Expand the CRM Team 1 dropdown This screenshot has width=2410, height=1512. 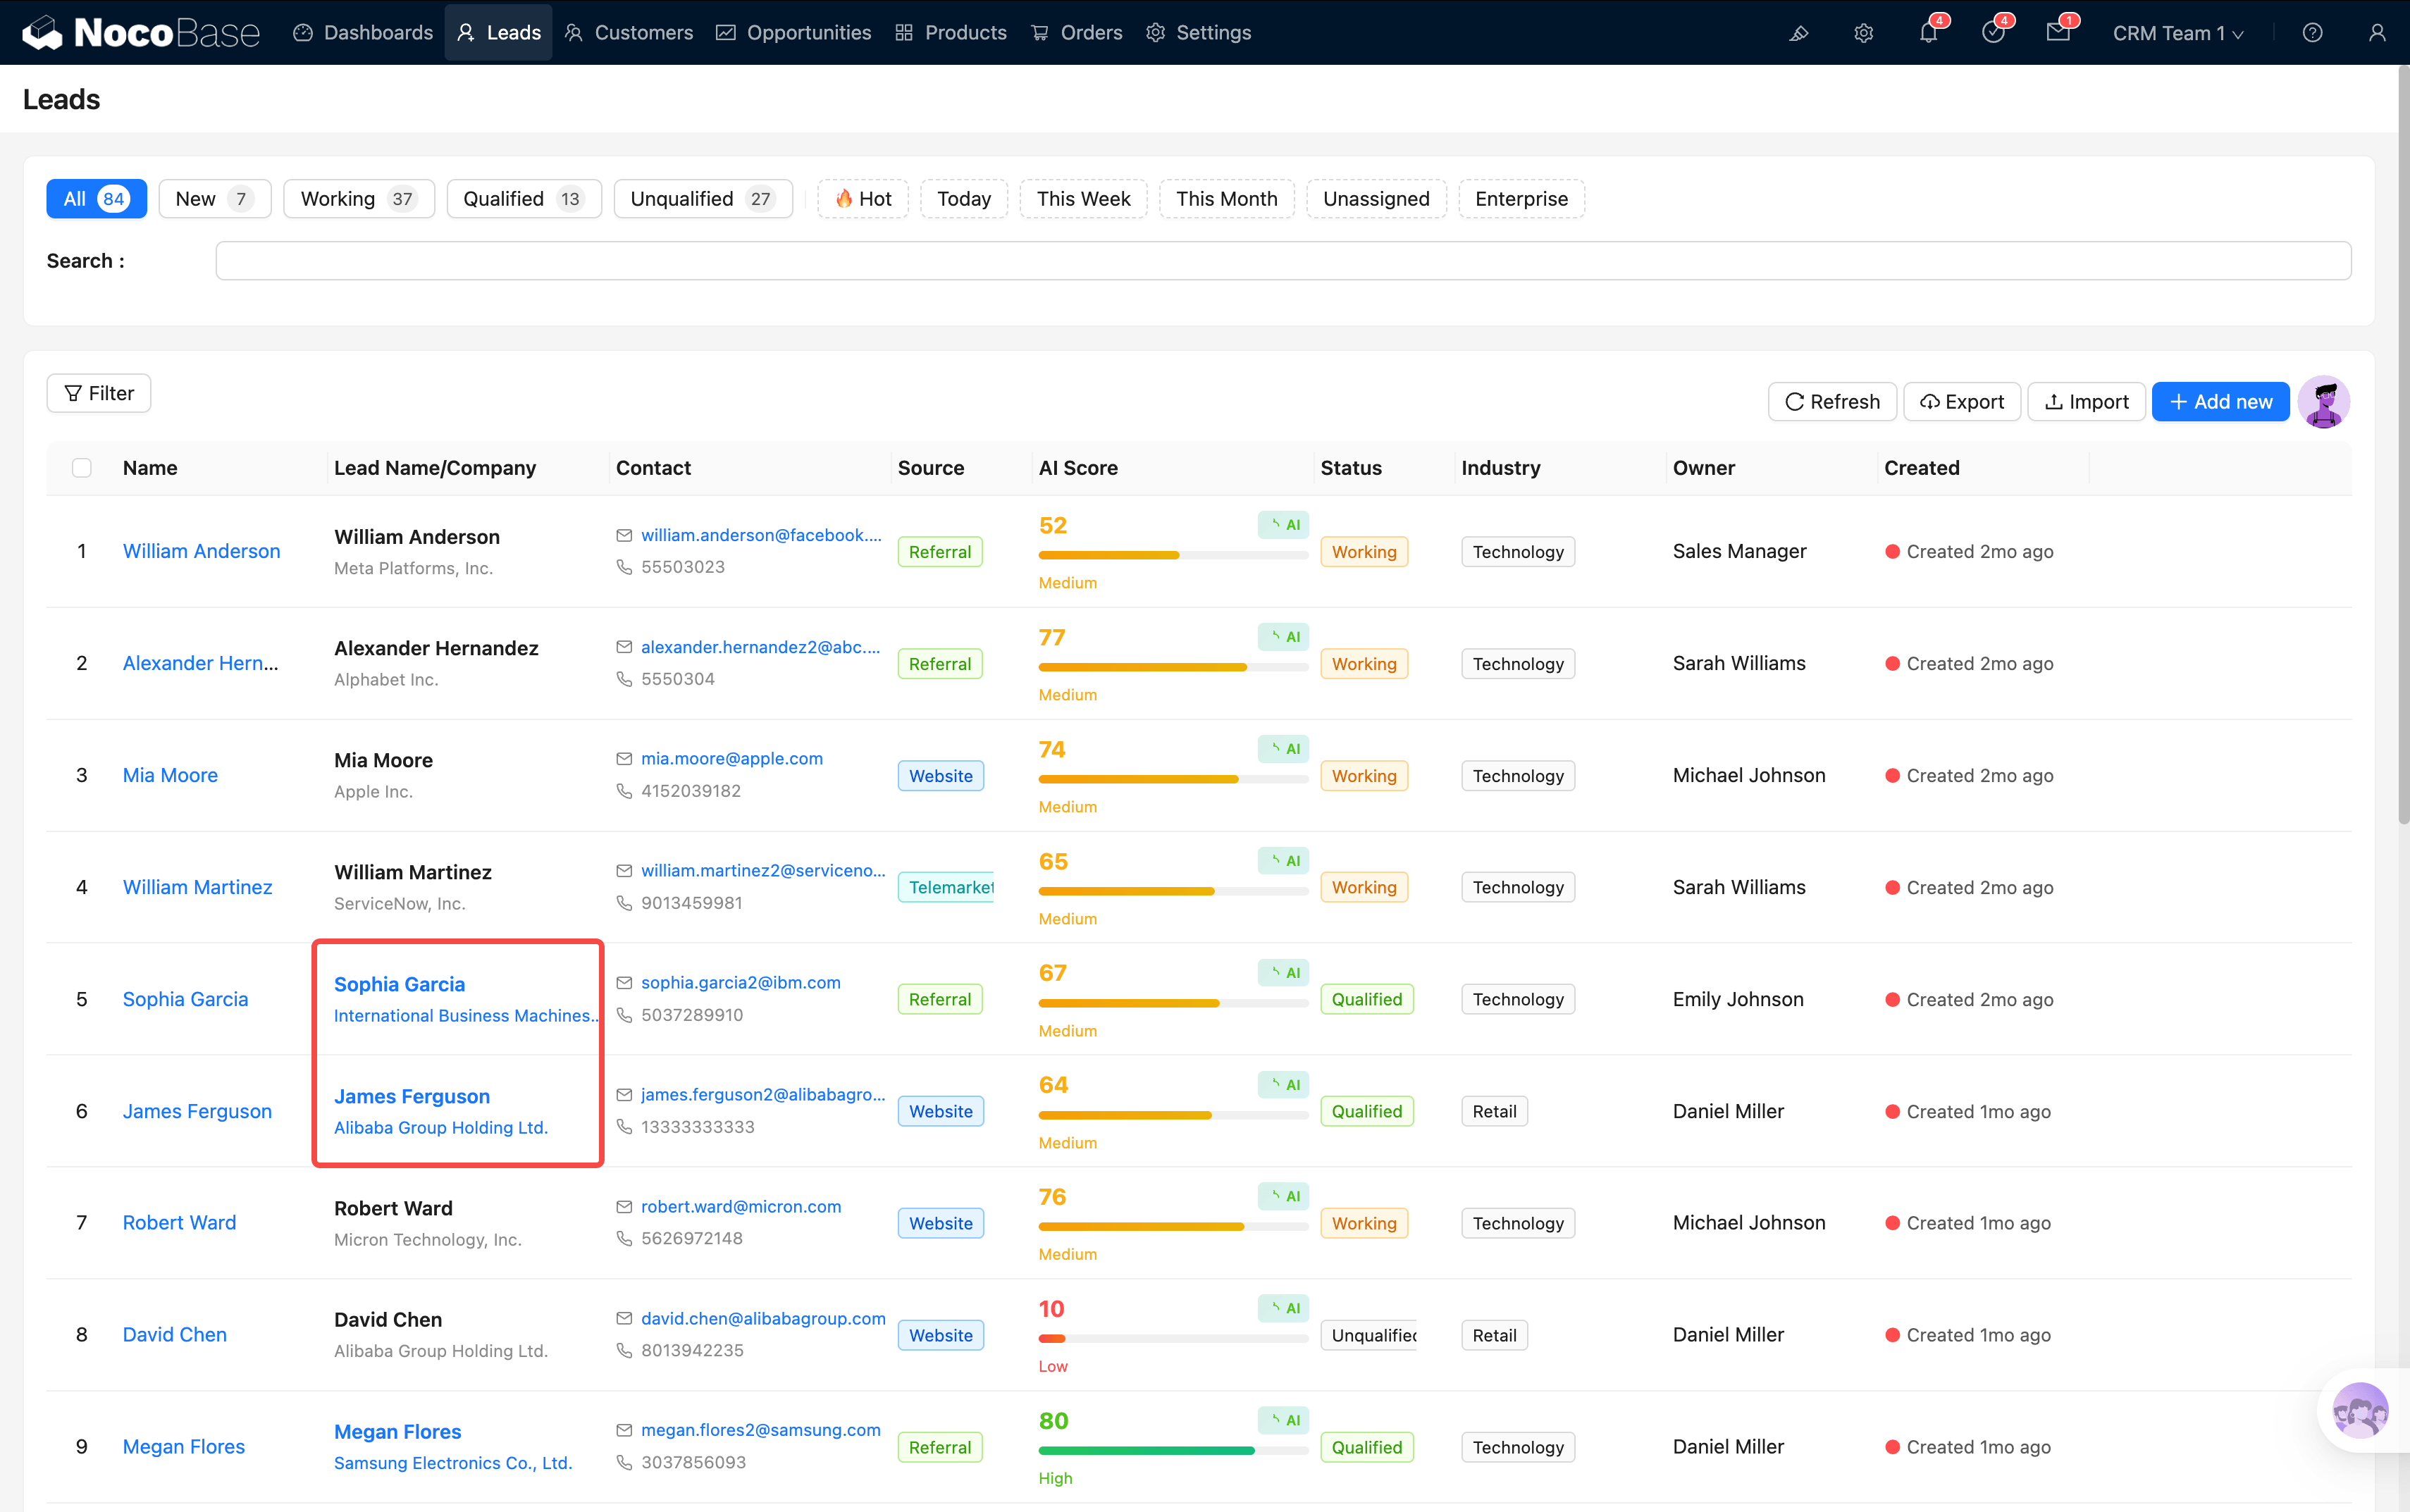tap(2178, 33)
